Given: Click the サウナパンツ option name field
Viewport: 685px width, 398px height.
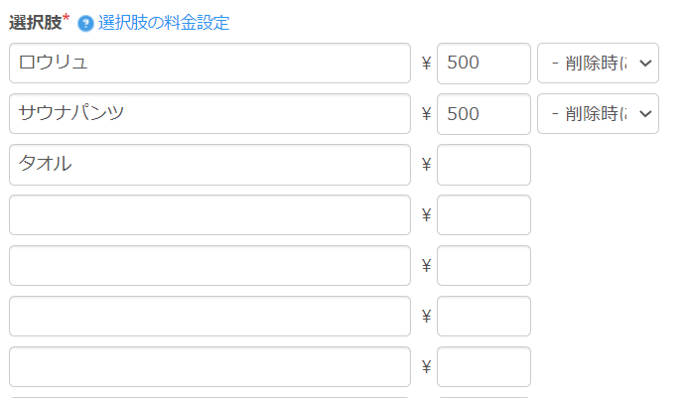Looking at the screenshot, I should pyautogui.click(x=209, y=114).
